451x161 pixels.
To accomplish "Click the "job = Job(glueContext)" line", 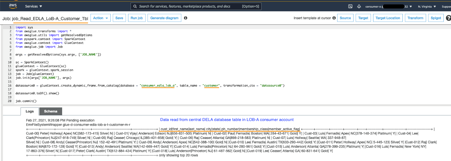I will [x=35, y=74].
